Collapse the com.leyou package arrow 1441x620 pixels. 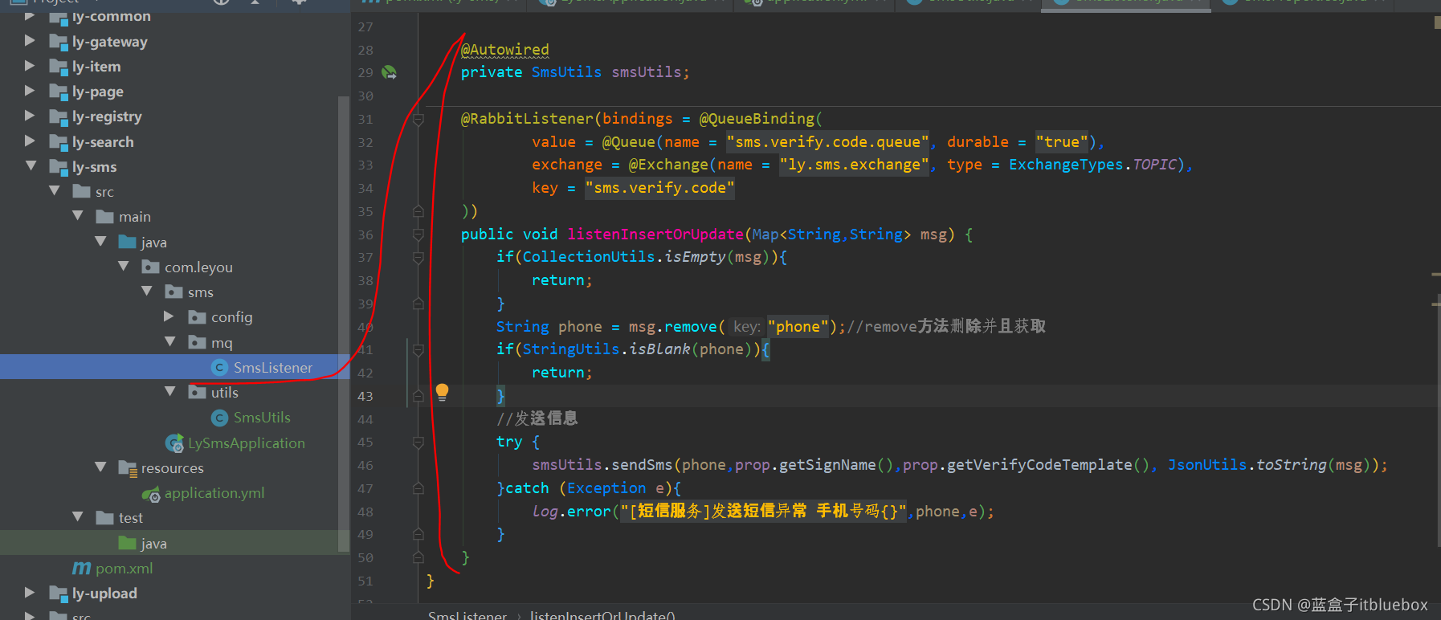coord(124,267)
